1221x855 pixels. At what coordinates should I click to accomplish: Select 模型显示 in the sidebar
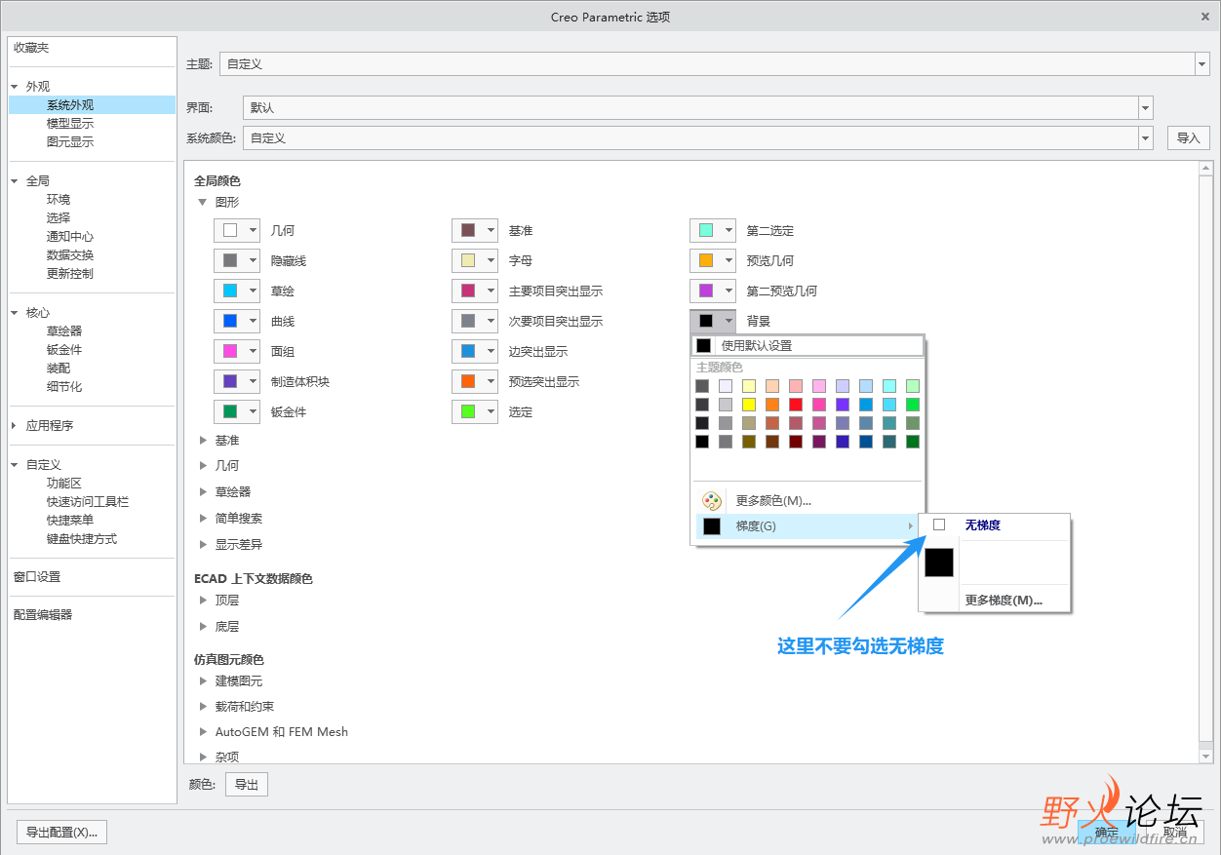[x=70, y=124]
